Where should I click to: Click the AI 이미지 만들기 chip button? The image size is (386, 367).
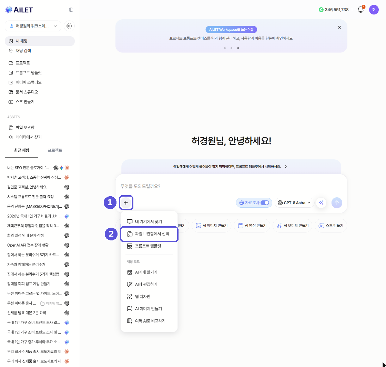[212, 225]
